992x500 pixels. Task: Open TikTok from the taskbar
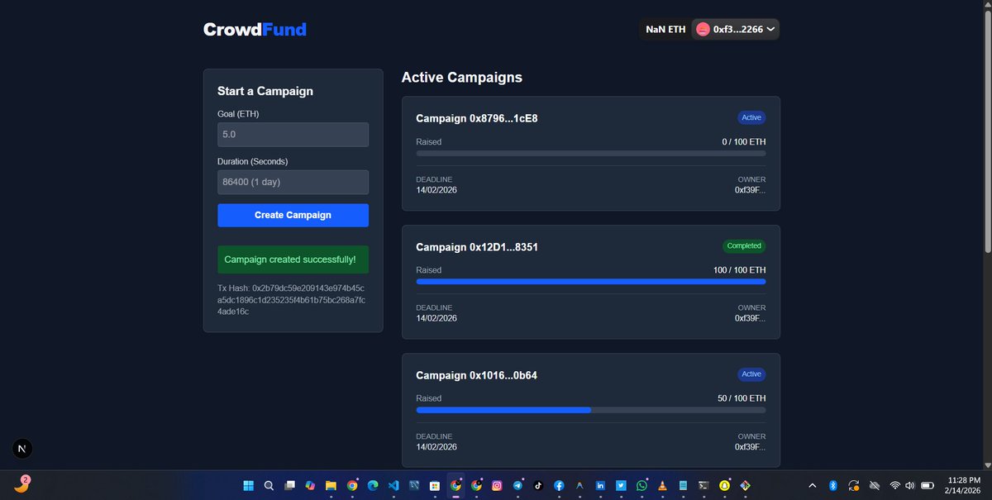point(538,486)
